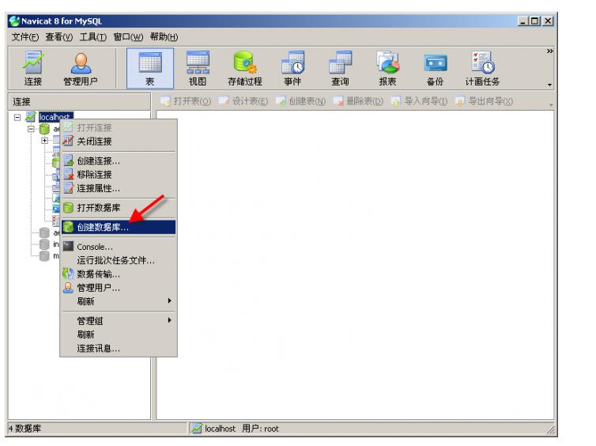
Task: Click 创建表(N) in the object toolbar
Action: click(x=300, y=100)
